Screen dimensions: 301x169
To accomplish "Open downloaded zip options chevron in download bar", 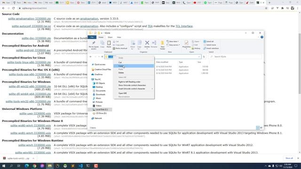I will (33, 159).
